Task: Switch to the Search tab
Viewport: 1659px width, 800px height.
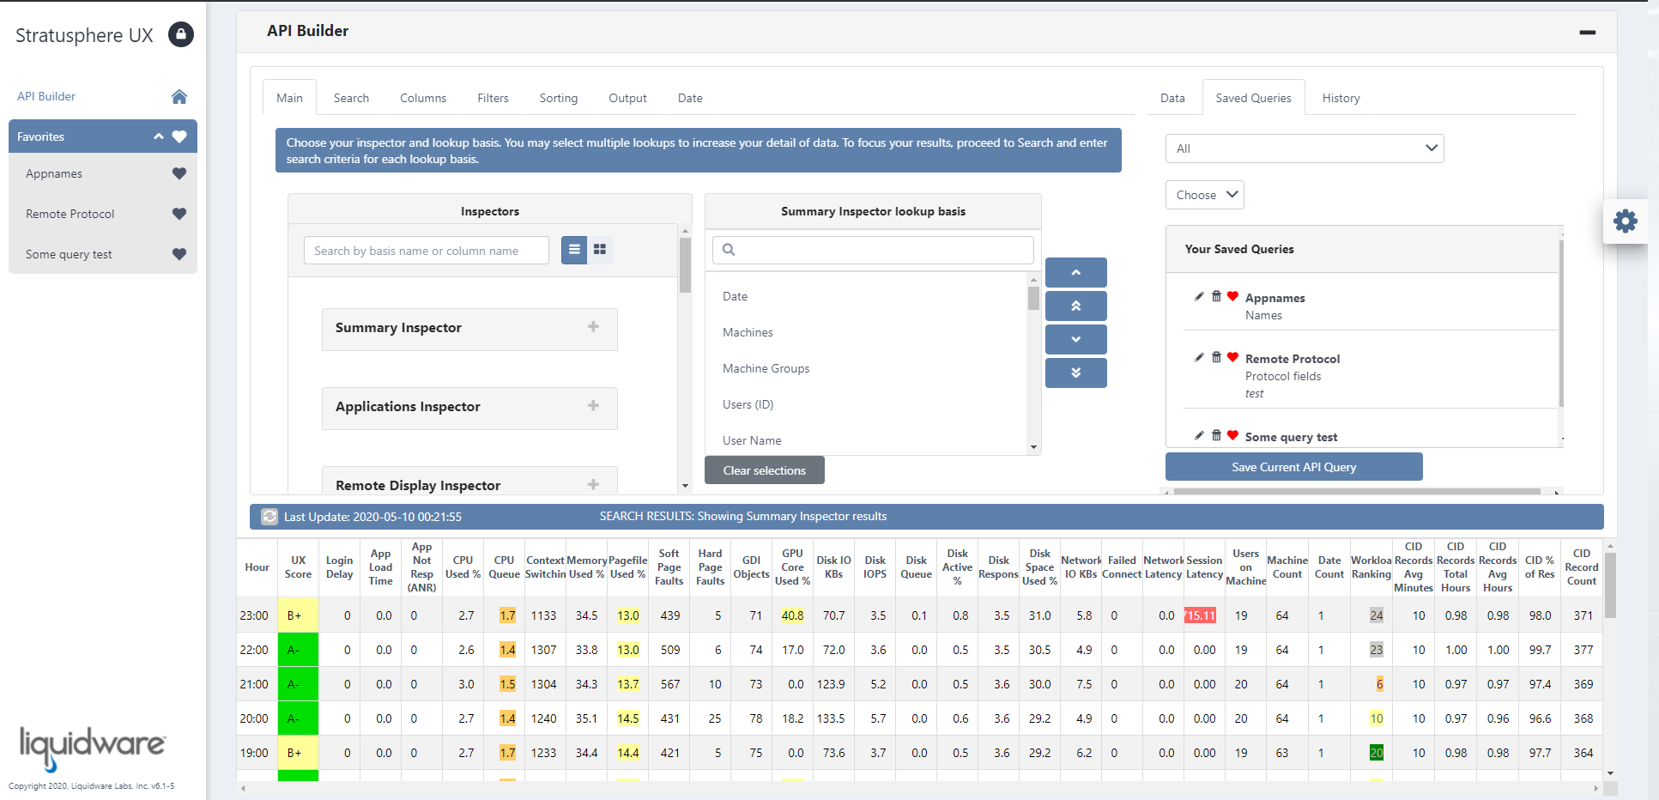Action: point(351,98)
